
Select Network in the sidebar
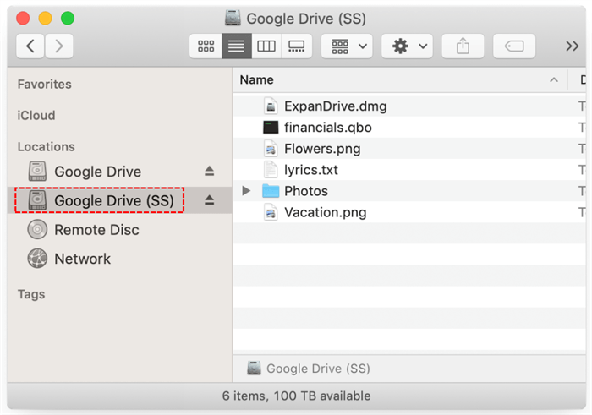82,259
